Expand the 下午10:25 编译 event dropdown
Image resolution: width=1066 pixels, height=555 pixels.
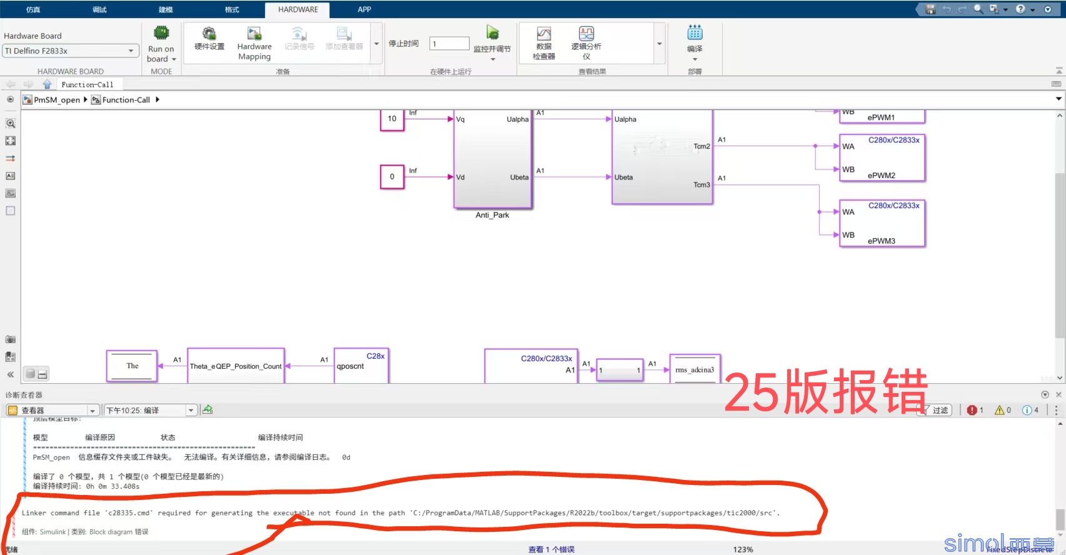pos(191,411)
